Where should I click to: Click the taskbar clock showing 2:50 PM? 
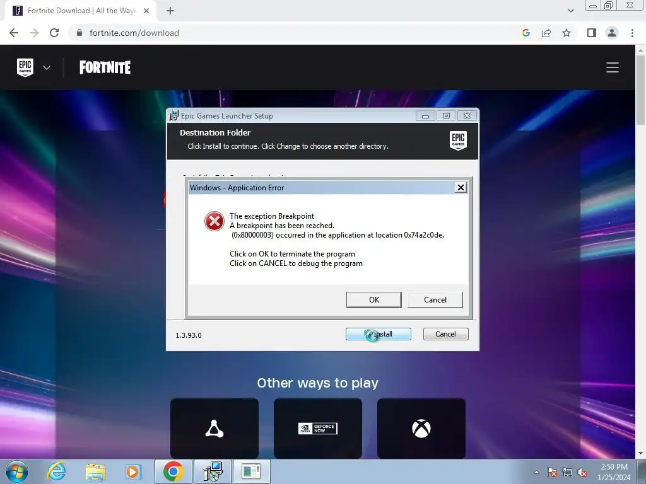coord(614,472)
